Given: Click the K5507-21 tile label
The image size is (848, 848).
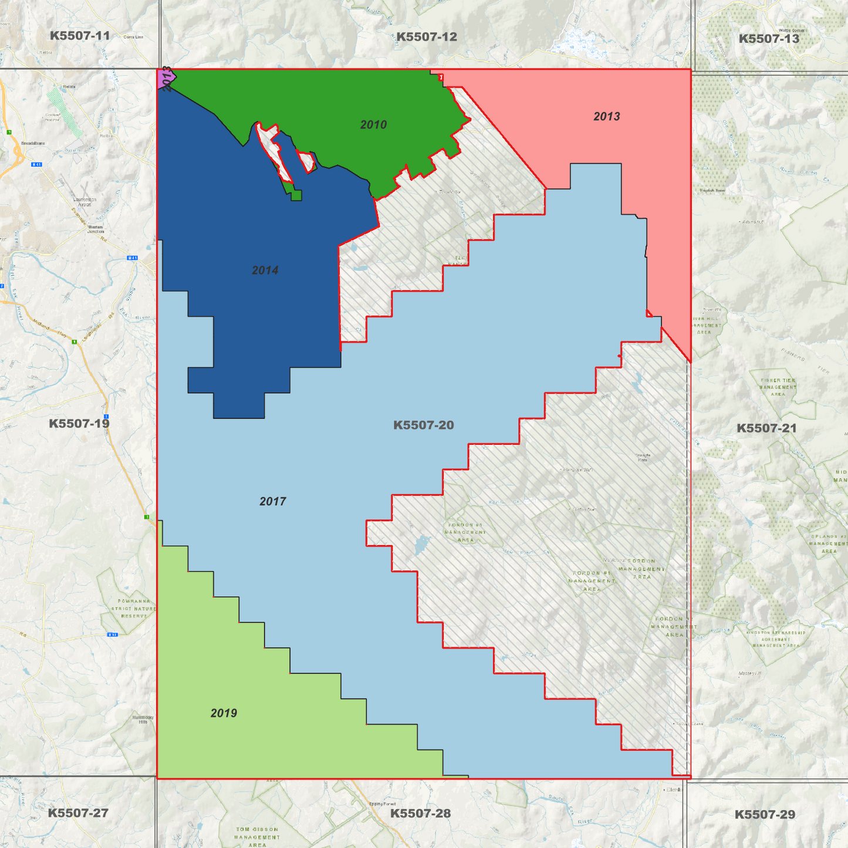Looking at the screenshot, I should pos(766,428).
